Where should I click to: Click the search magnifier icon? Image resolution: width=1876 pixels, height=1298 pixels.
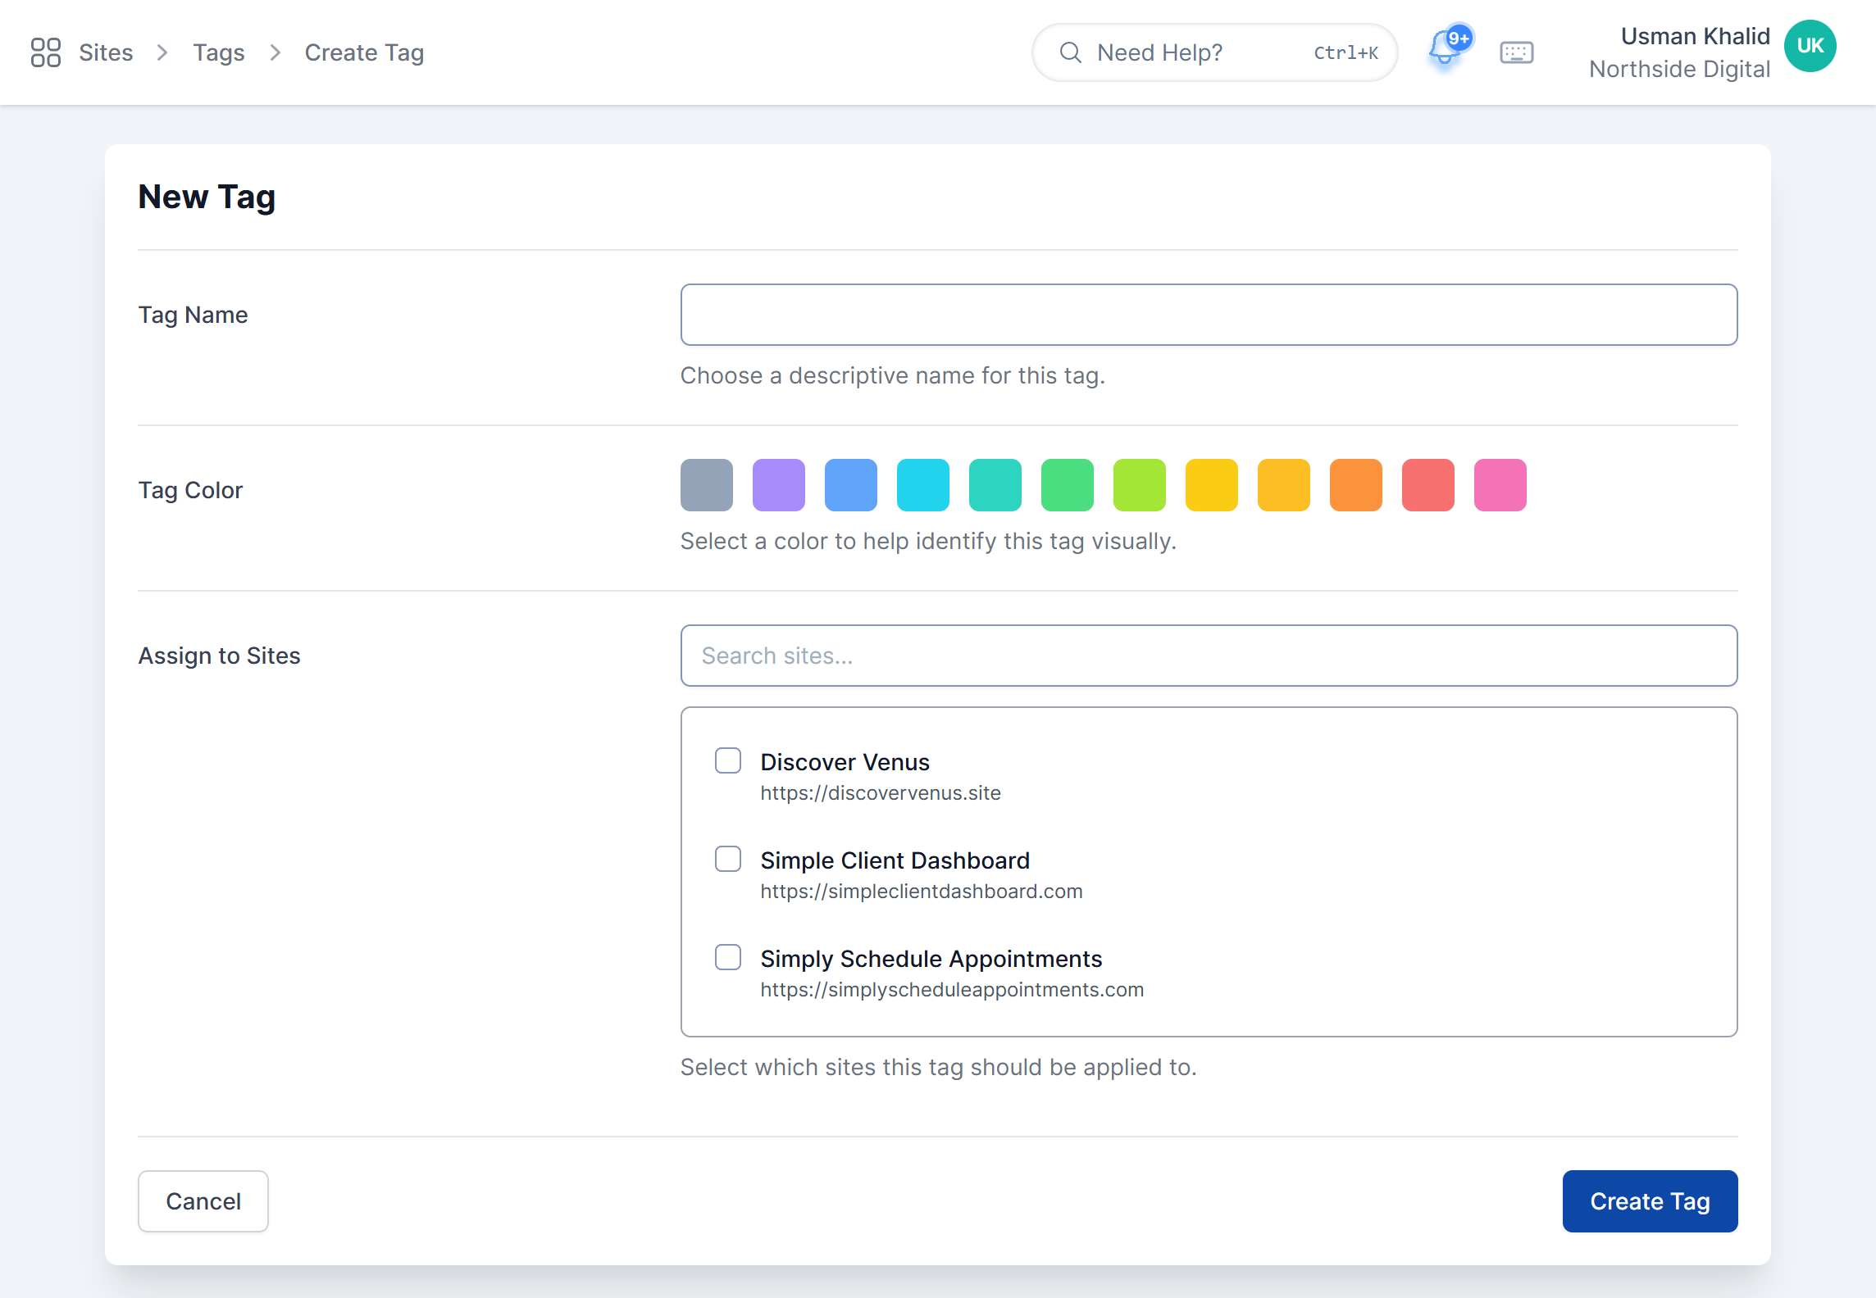click(x=1070, y=52)
